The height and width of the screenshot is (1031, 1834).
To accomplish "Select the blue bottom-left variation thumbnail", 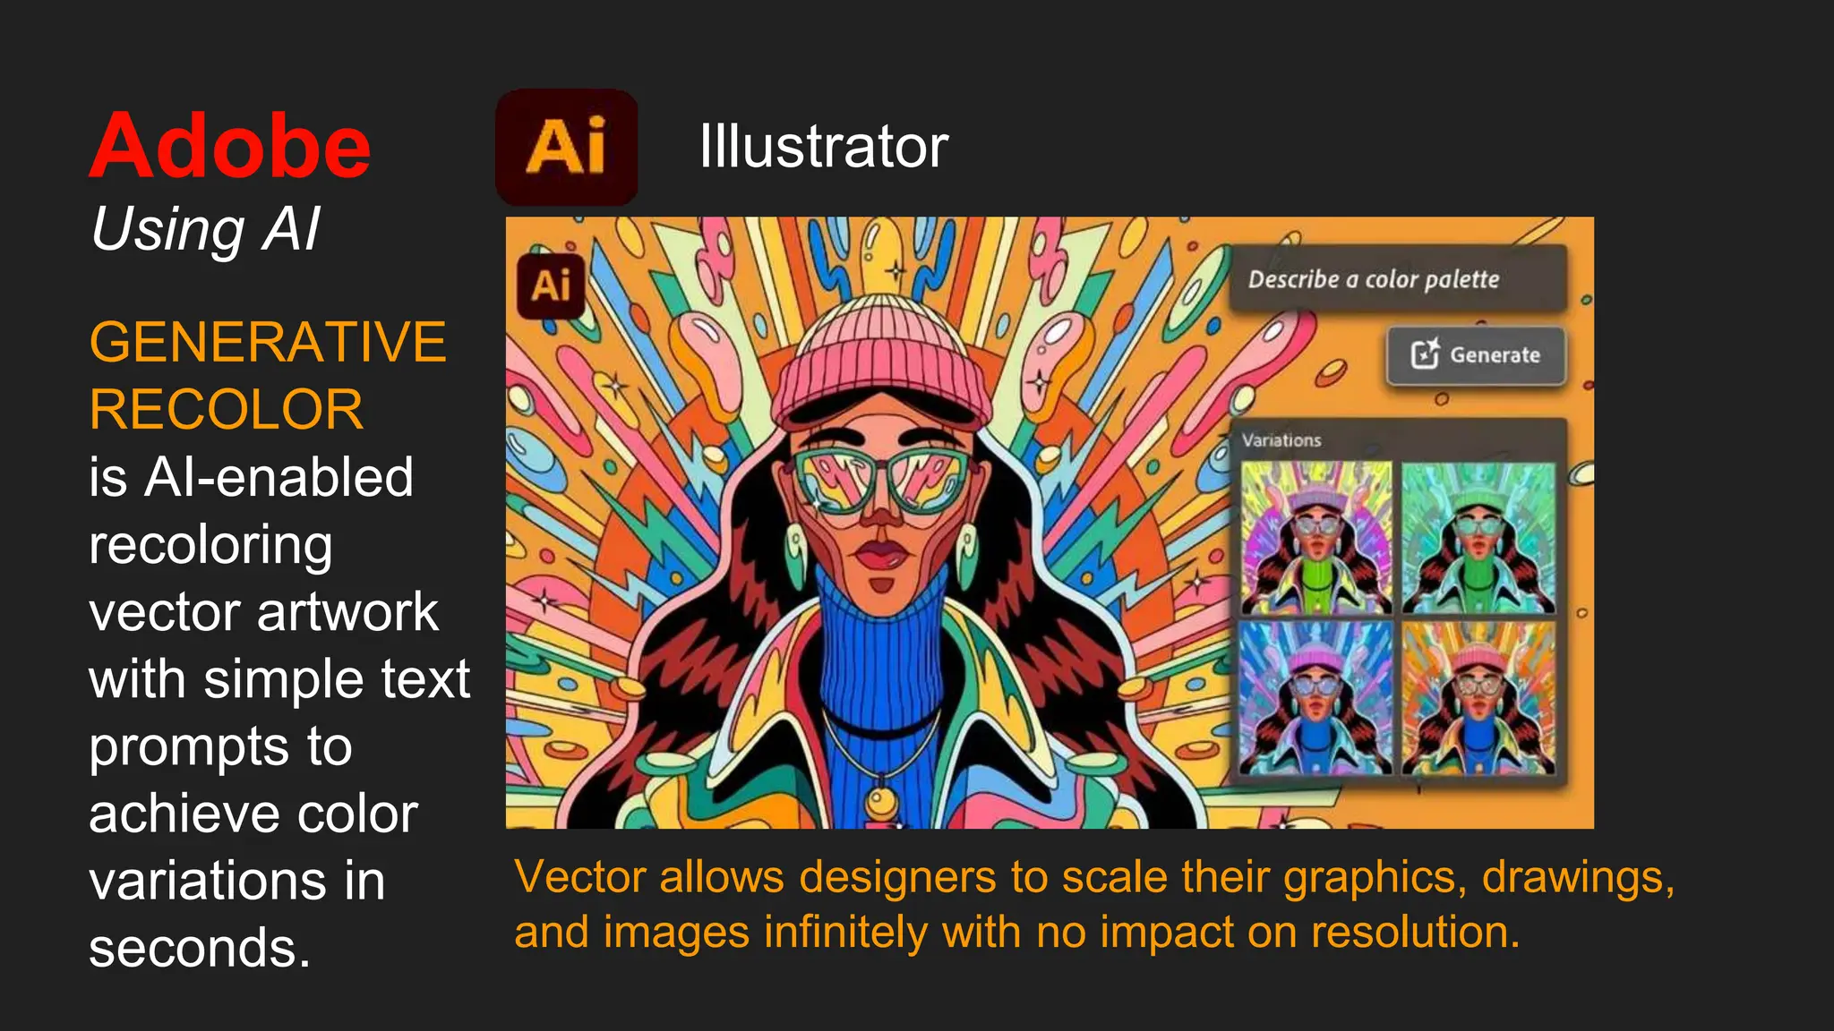I will pos(1316,698).
